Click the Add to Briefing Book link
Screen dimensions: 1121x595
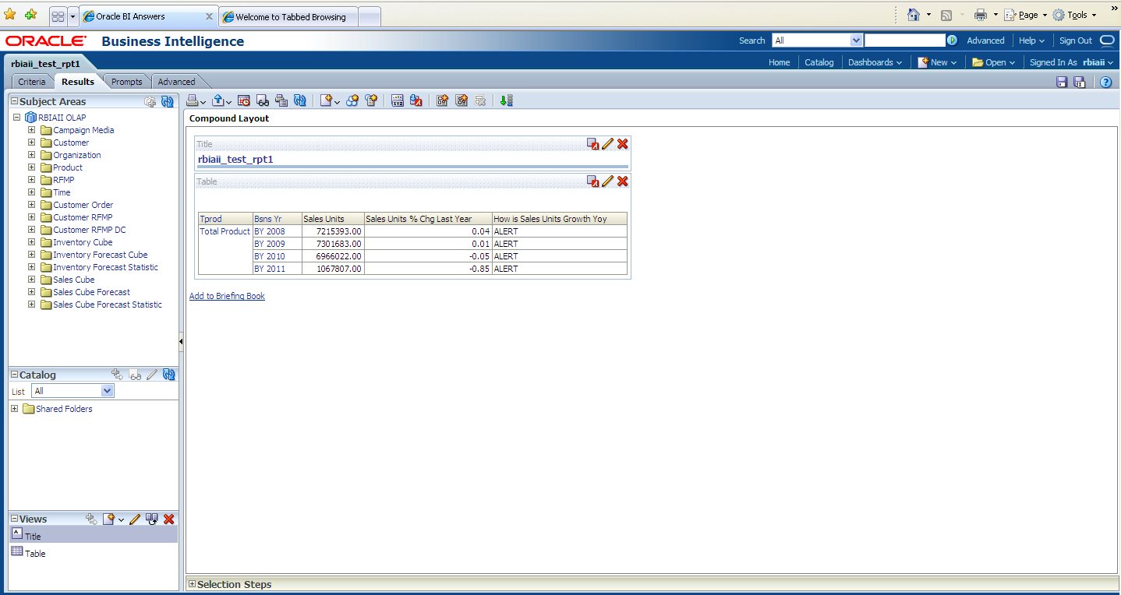pos(227,296)
